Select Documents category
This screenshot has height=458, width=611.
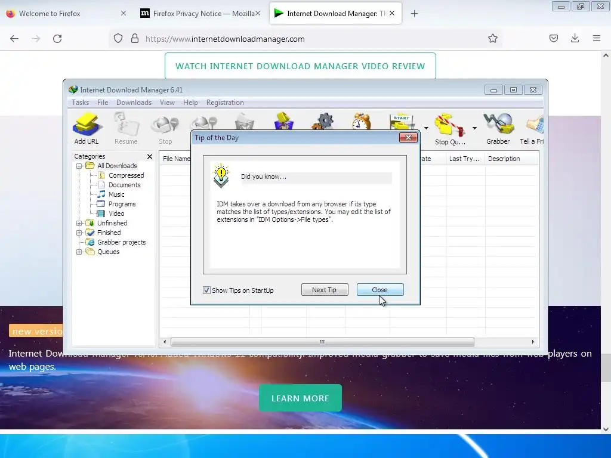(x=124, y=185)
